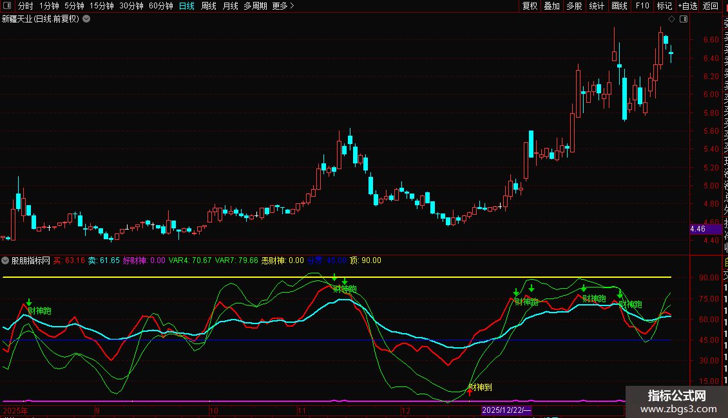Viewport: 728px width, 418px height.
Task: Switch to 周线 weekly chart
Action: click(209, 6)
